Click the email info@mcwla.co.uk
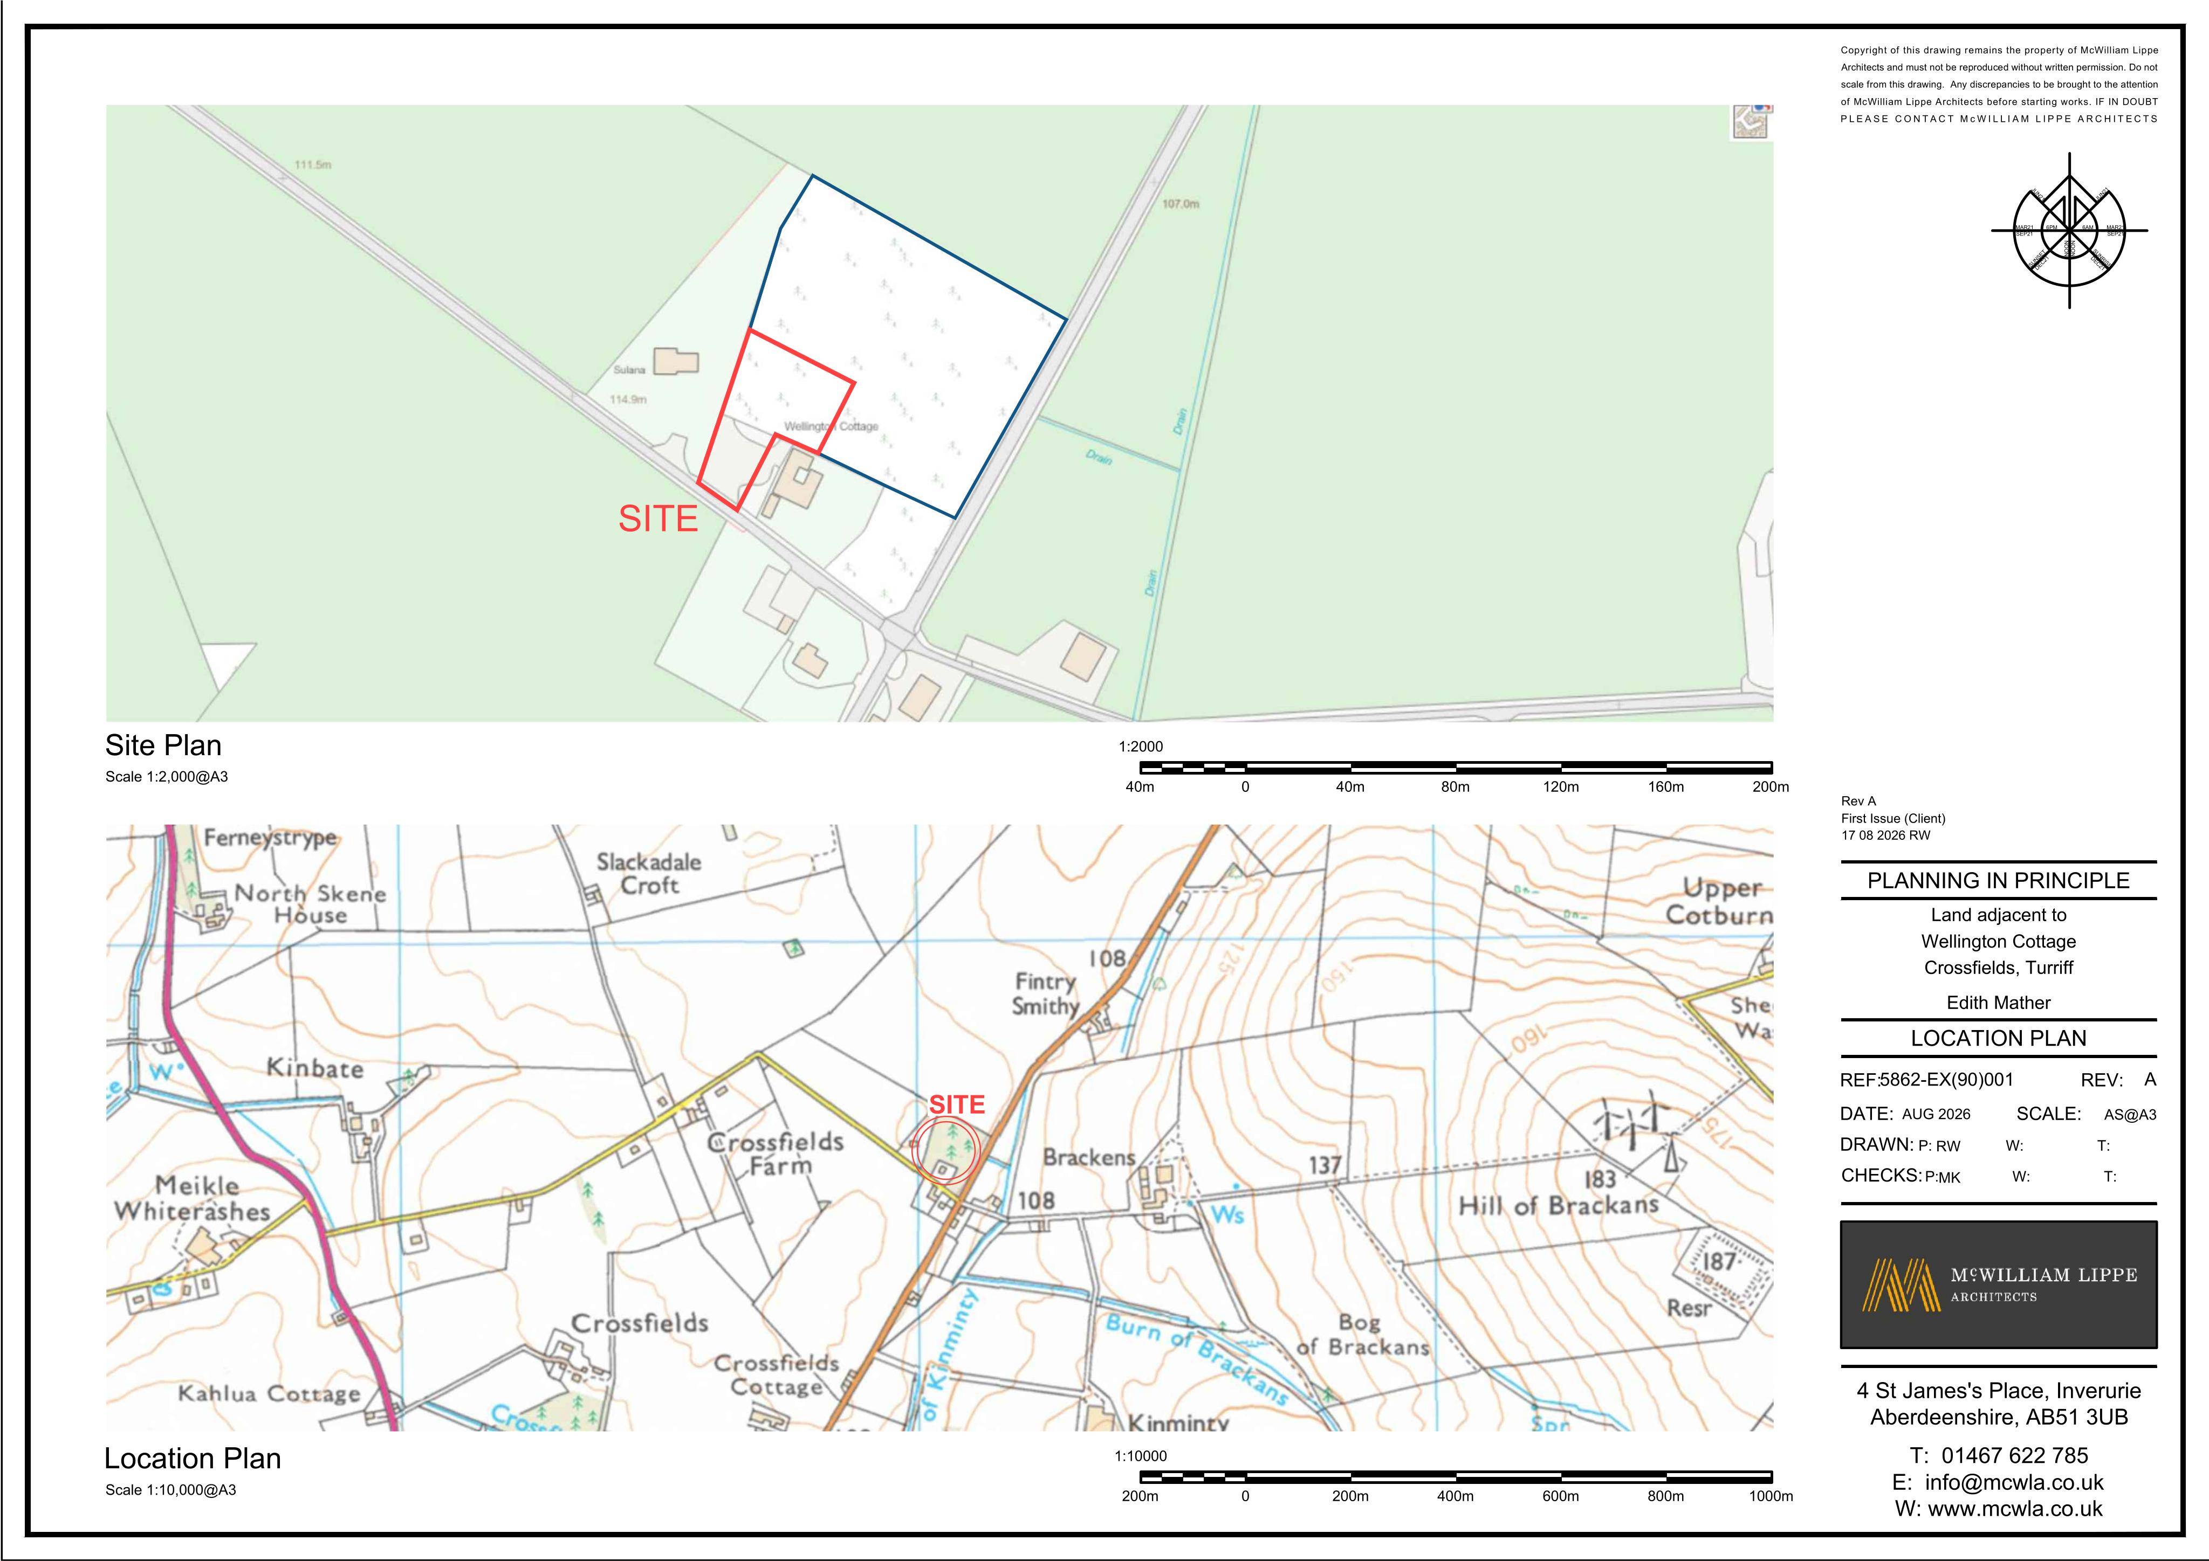This screenshot has width=2209, height=1561. tap(2014, 1482)
